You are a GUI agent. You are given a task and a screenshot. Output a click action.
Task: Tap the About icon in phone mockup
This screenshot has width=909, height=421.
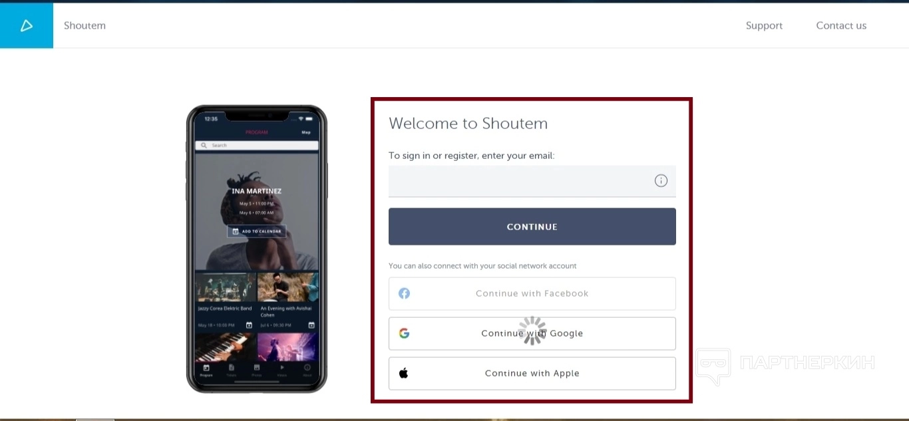coord(307,367)
